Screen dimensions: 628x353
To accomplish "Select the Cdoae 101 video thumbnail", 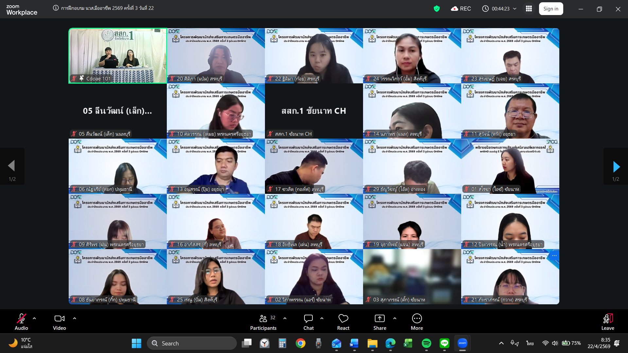I will 118,56.
